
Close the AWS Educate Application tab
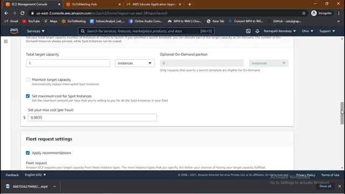pos(180,4)
